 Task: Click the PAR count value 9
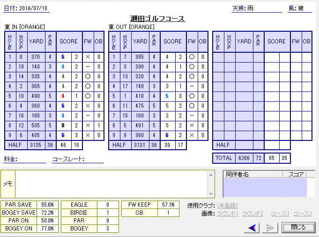point(108,221)
